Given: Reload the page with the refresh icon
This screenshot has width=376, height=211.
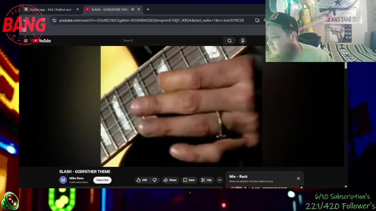Looking at the screenshot, I should pyautogui.click(x=43, y=20).
